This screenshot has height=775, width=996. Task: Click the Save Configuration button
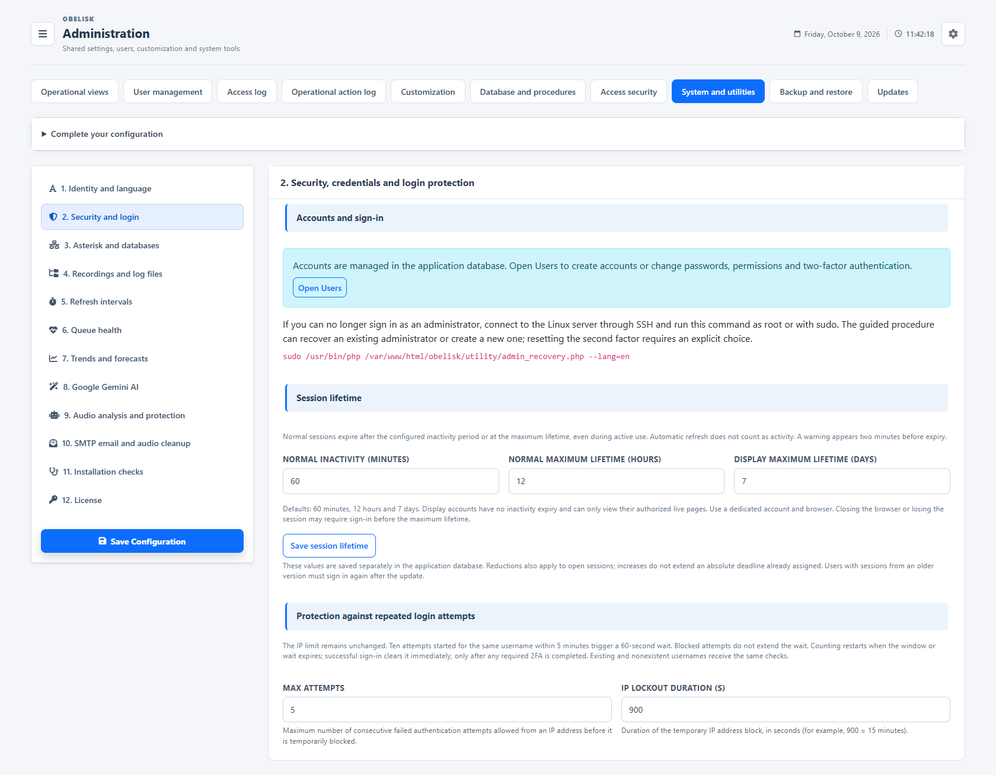142,541
